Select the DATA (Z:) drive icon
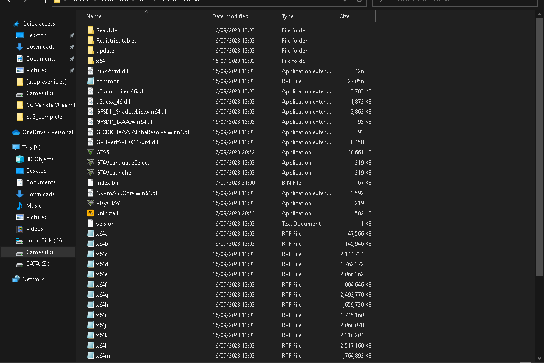The height and width of the screenshot is (363, 544). [20, 264]
